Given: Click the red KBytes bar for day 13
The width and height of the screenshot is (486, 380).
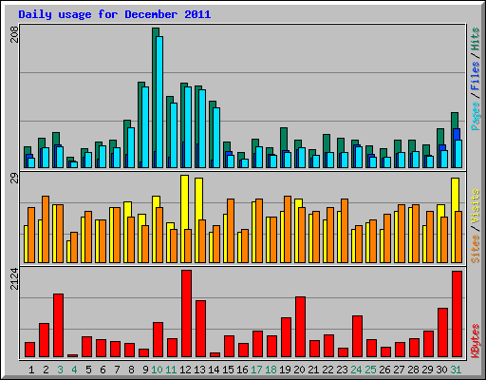Looking at the screenshot, I should pos(200,329).
